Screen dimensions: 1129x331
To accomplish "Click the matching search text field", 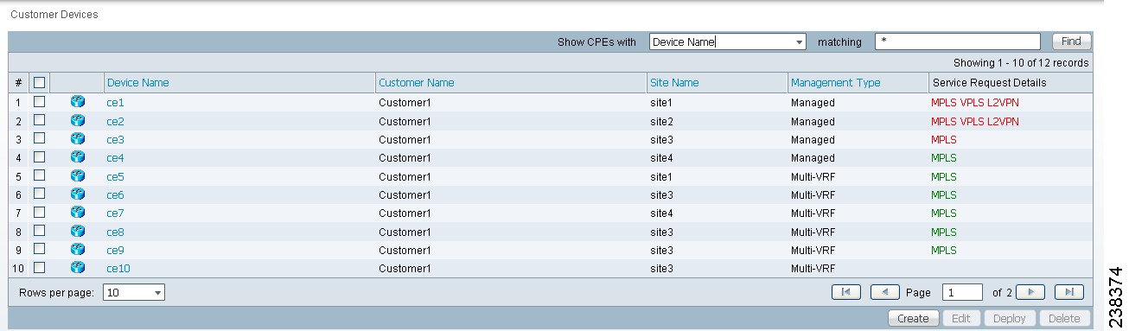I will click(x=958, y=41).
